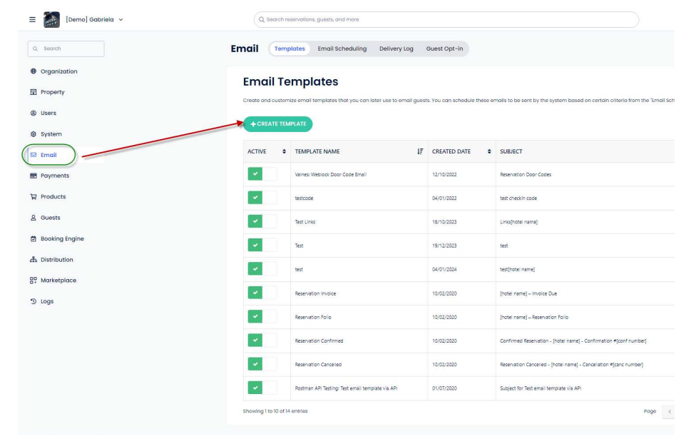
Task: Click the global reservations search field
Action: tap(446, 19)
